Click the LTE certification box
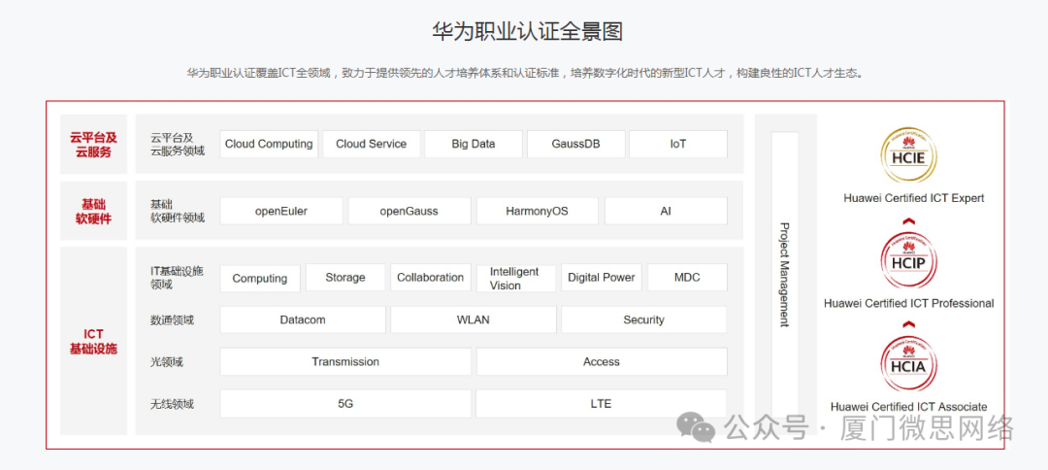The image size is (1048, 470). pyautogui.click(x=602, y=404)
